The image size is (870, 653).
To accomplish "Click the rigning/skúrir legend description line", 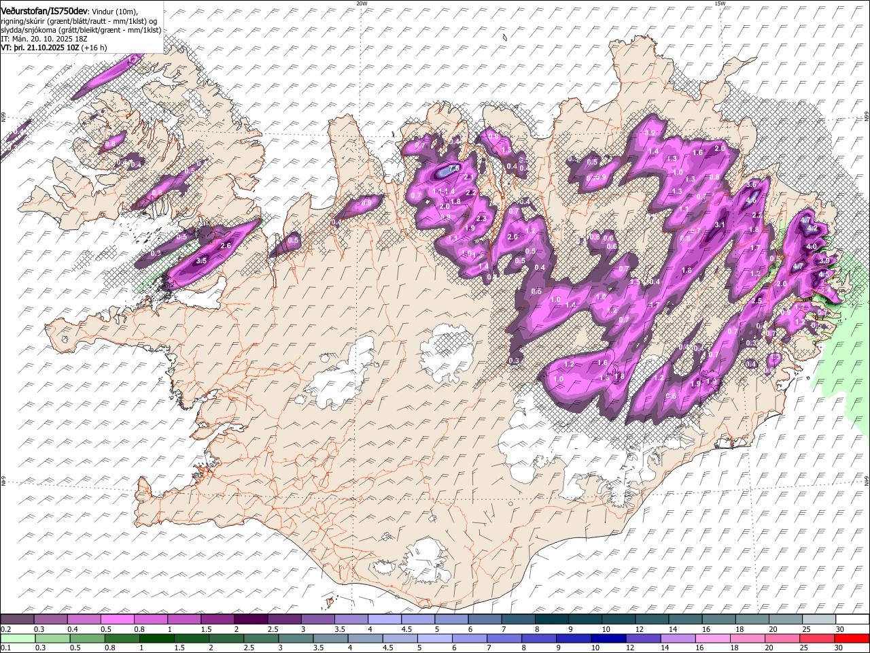I will (x=79, y=21).
